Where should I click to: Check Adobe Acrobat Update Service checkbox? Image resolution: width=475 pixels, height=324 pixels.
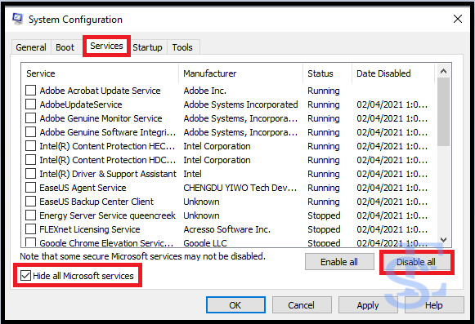[x=30, y=91]
